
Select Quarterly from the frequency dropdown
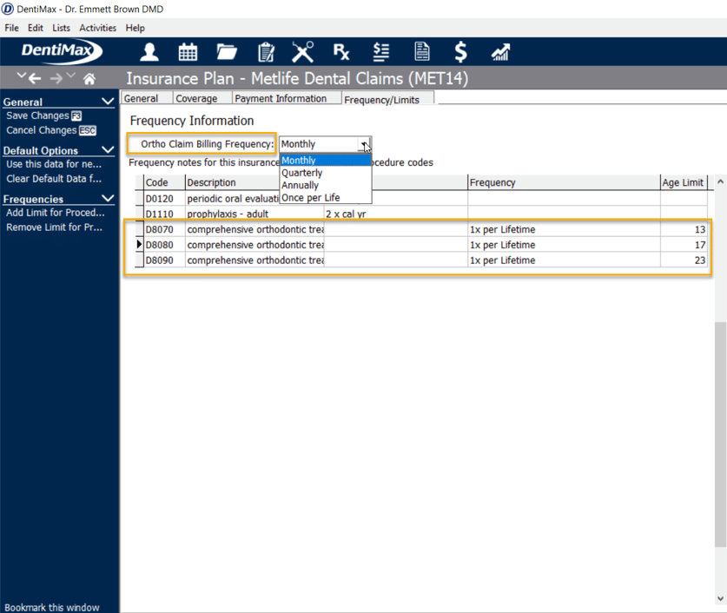303,172
